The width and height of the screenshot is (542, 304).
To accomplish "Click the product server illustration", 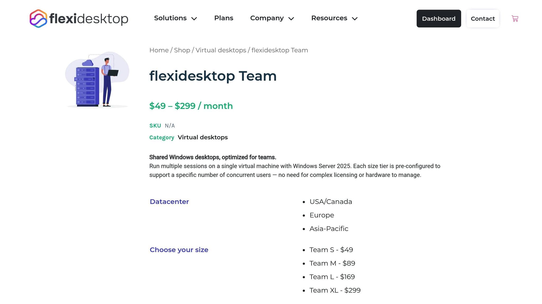I will pyautogui.click(x=97, y=79).
